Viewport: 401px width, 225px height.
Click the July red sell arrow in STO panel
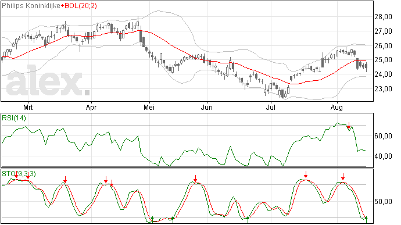pos(306,174)
